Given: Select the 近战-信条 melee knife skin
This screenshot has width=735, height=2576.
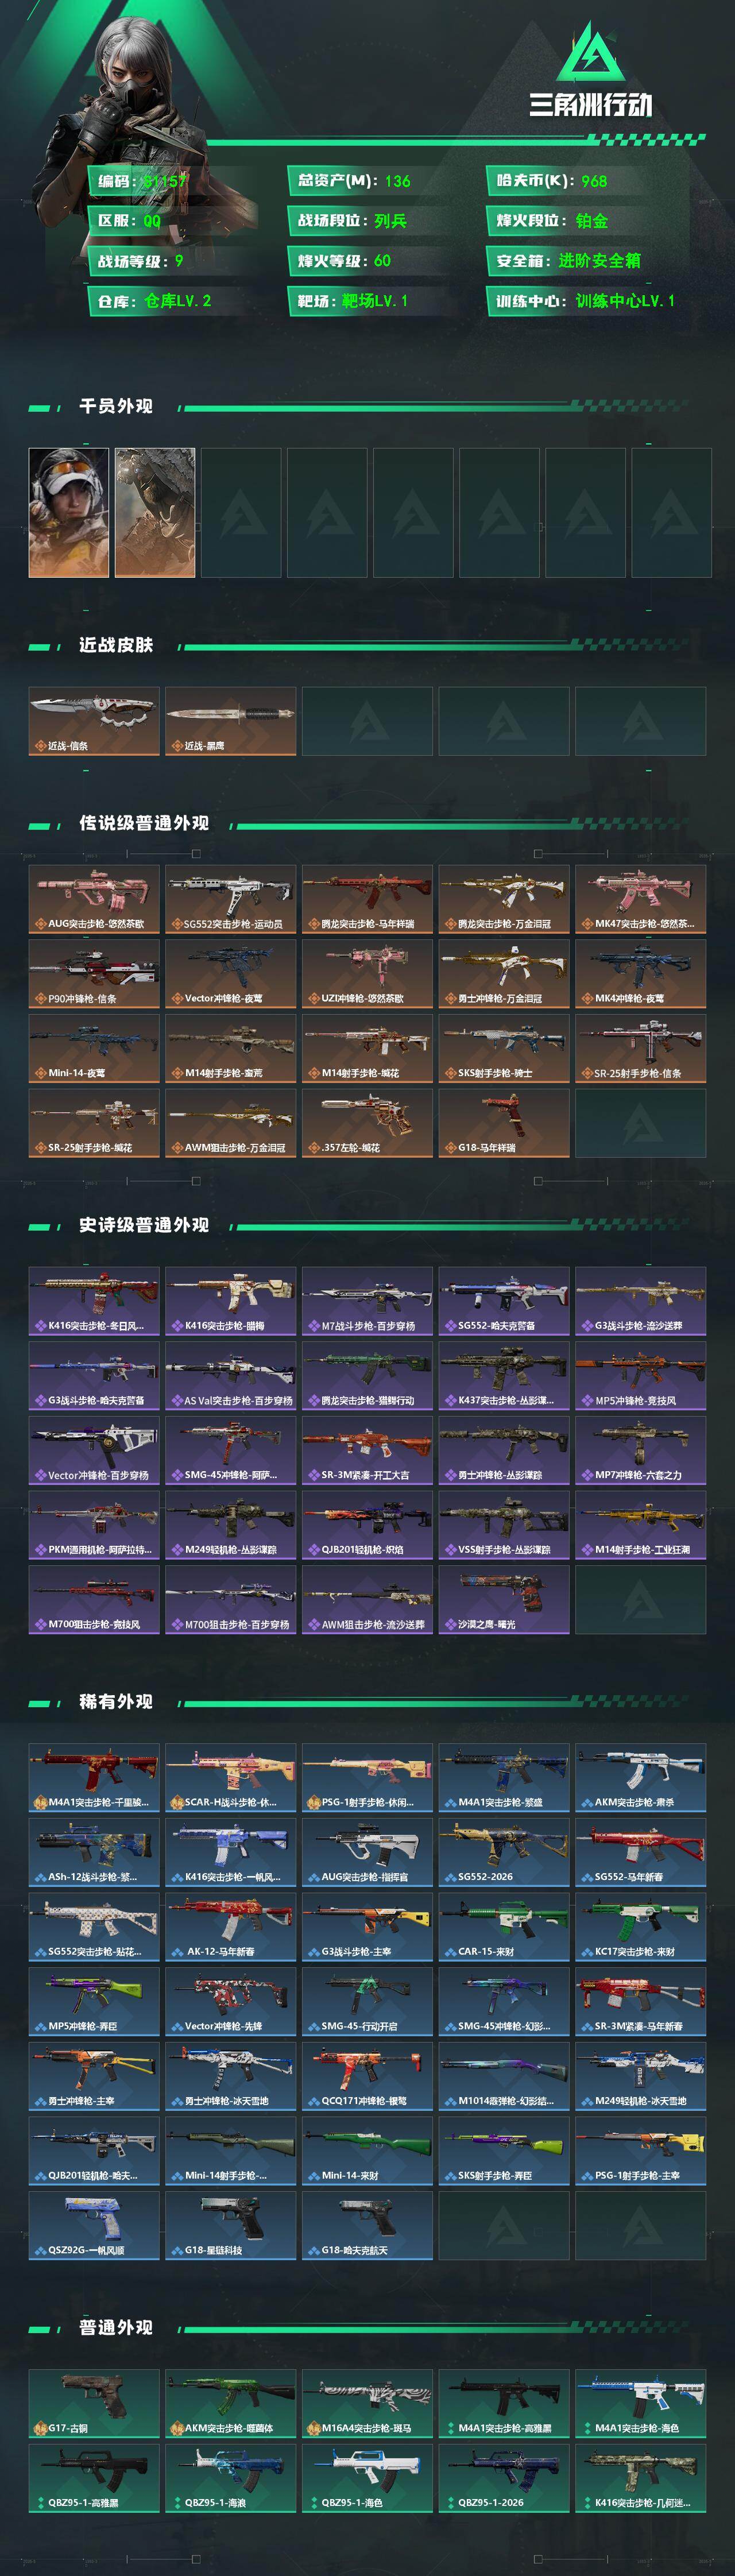Looking at the screenshot, I should click(93, 721).
